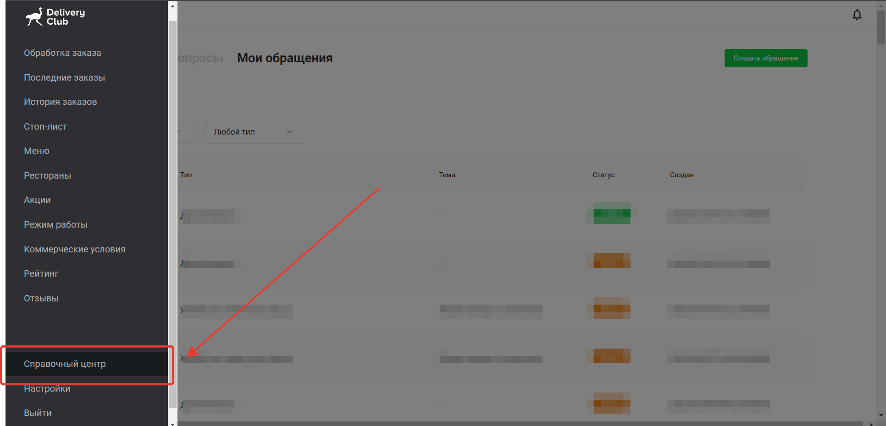Open Настройки in the sidebar

point(47,388)
